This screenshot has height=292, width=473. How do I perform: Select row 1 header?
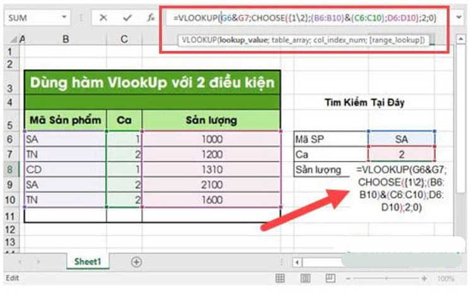coord(10,52)
